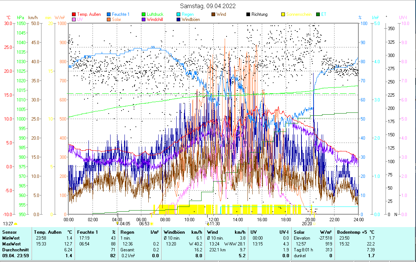The width and height of the screenshot is (416, 262).
Task: Click the yellow Sonnenschein legend square
Action: (x=283, y=14)
